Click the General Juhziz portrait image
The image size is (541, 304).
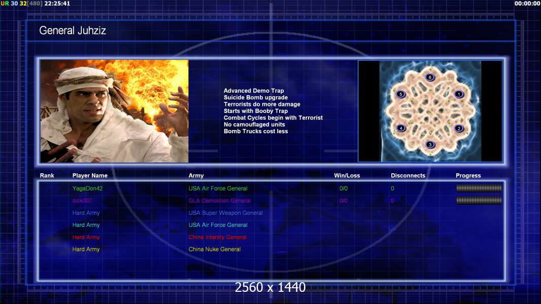point(114,111)
